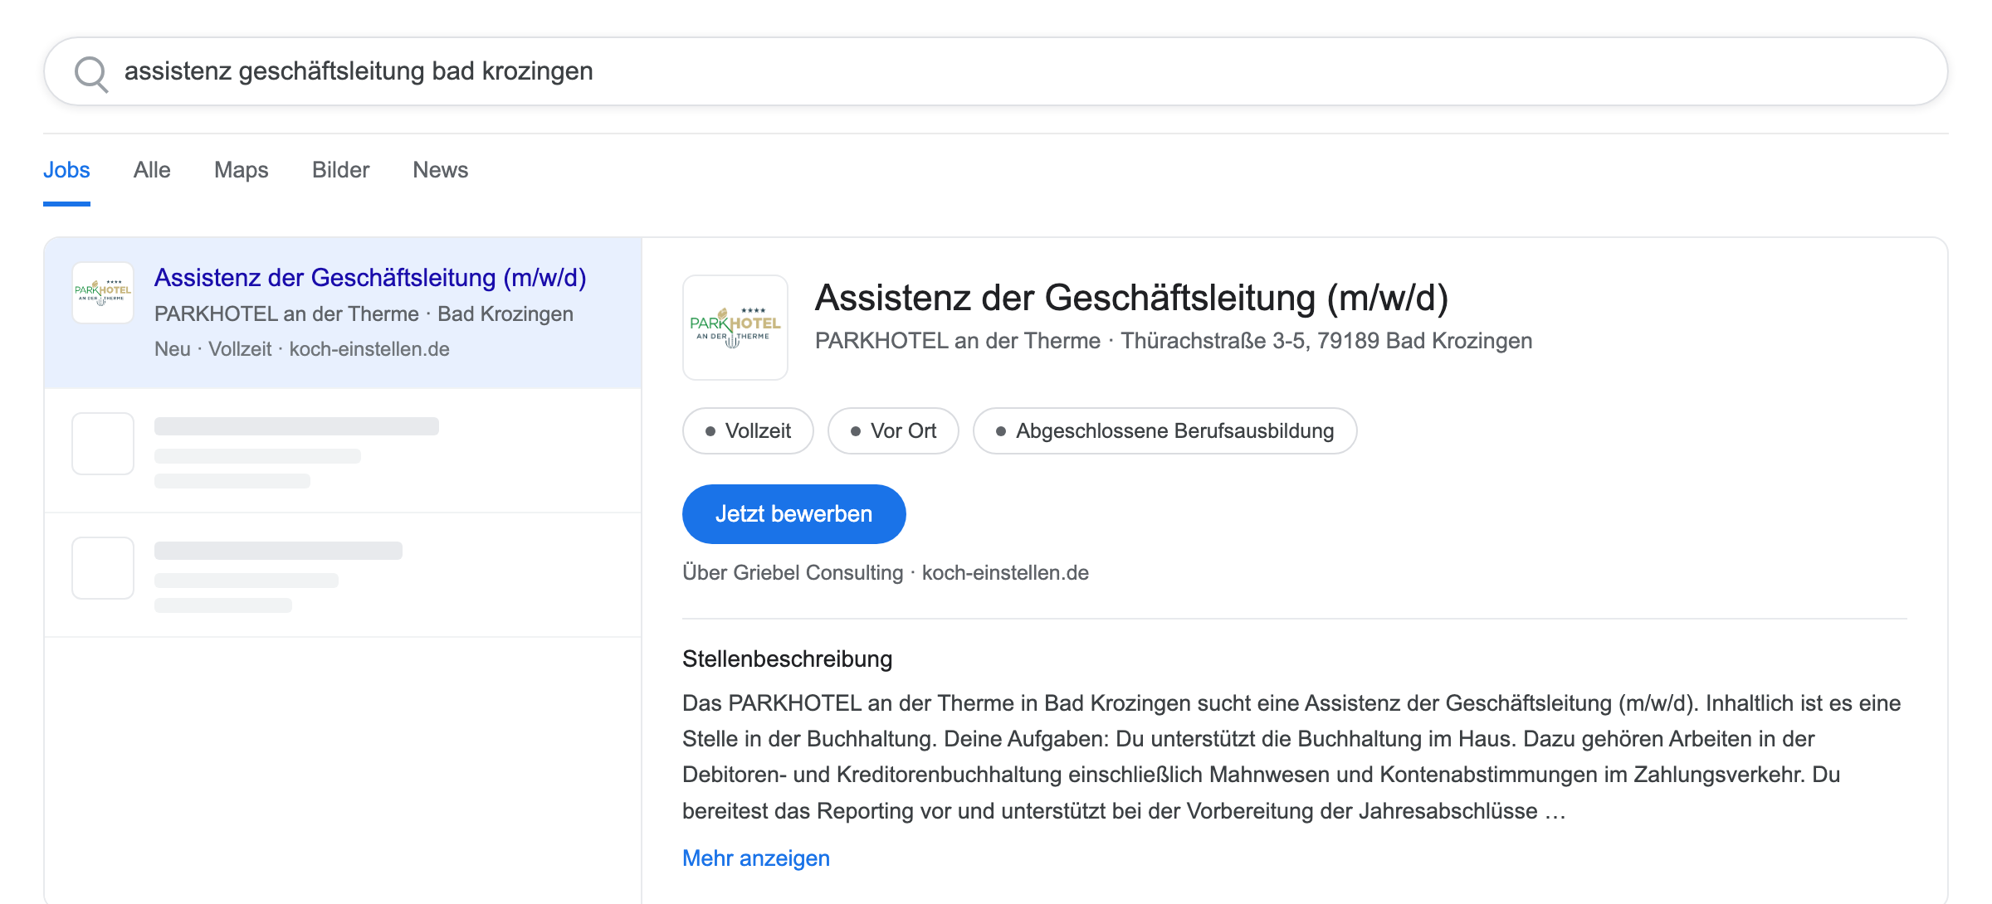The image size is (1992, 904).
Task: Click the address Thürachstraße 3-5, 79189 Bad Krozingen
Action: (1326, 341)
